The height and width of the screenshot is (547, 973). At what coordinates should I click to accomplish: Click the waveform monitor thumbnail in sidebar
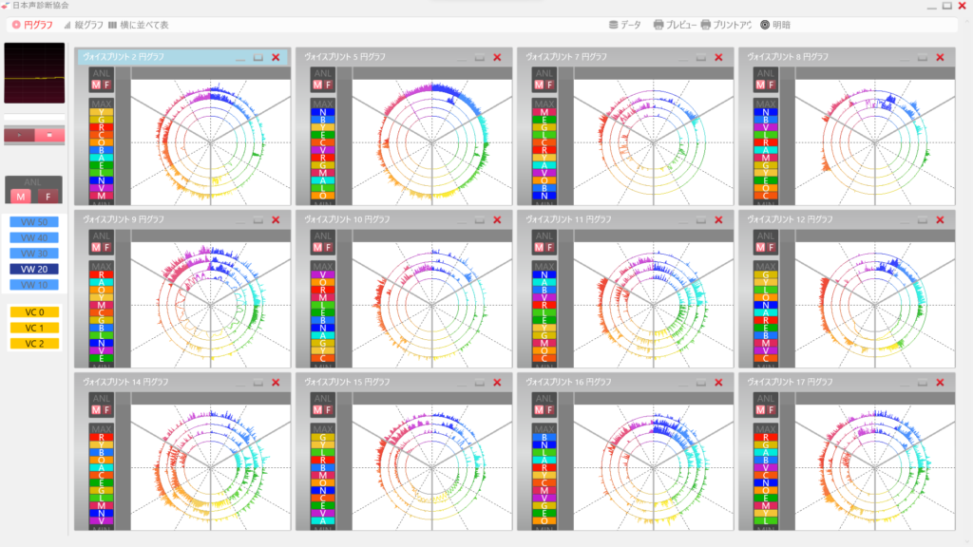pos(34,73)
